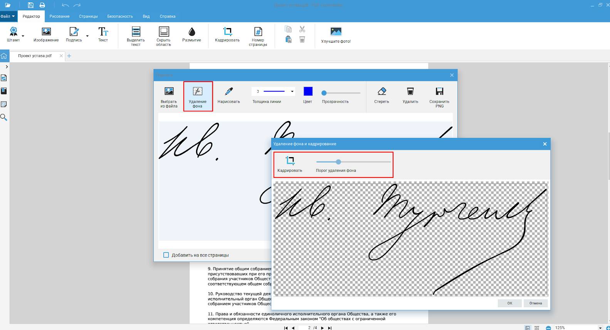Go to the next page
Viewport: 610px width, 330px height.
323,328
